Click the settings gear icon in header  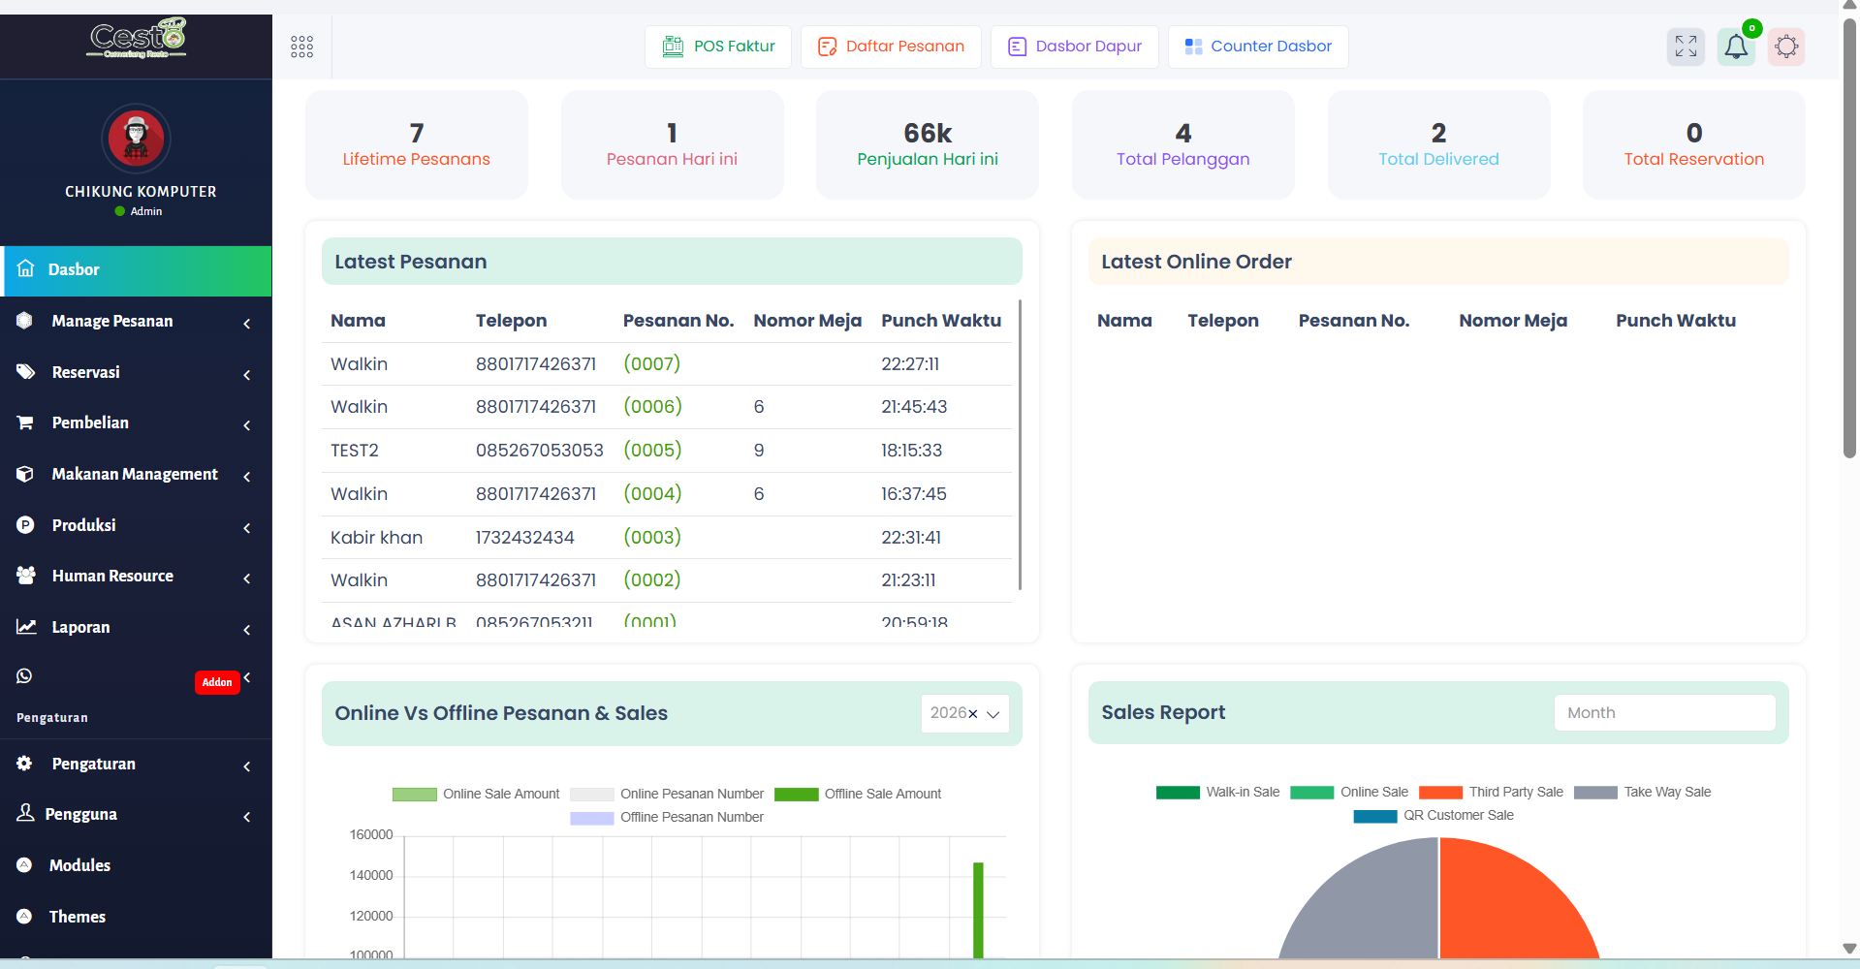pyautogui.click(x=1786, y=47)
